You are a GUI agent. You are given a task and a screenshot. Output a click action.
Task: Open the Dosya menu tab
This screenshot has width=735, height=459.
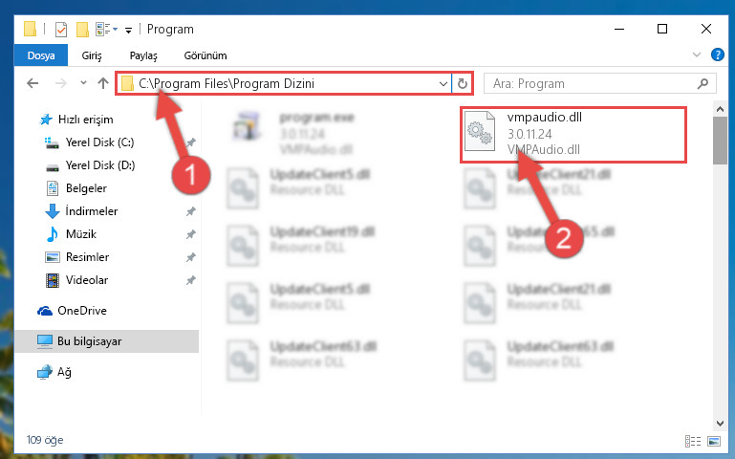tap(41, 55)
